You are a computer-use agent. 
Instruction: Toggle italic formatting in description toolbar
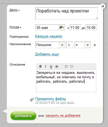pyautogui.click(x=46, y=66)
